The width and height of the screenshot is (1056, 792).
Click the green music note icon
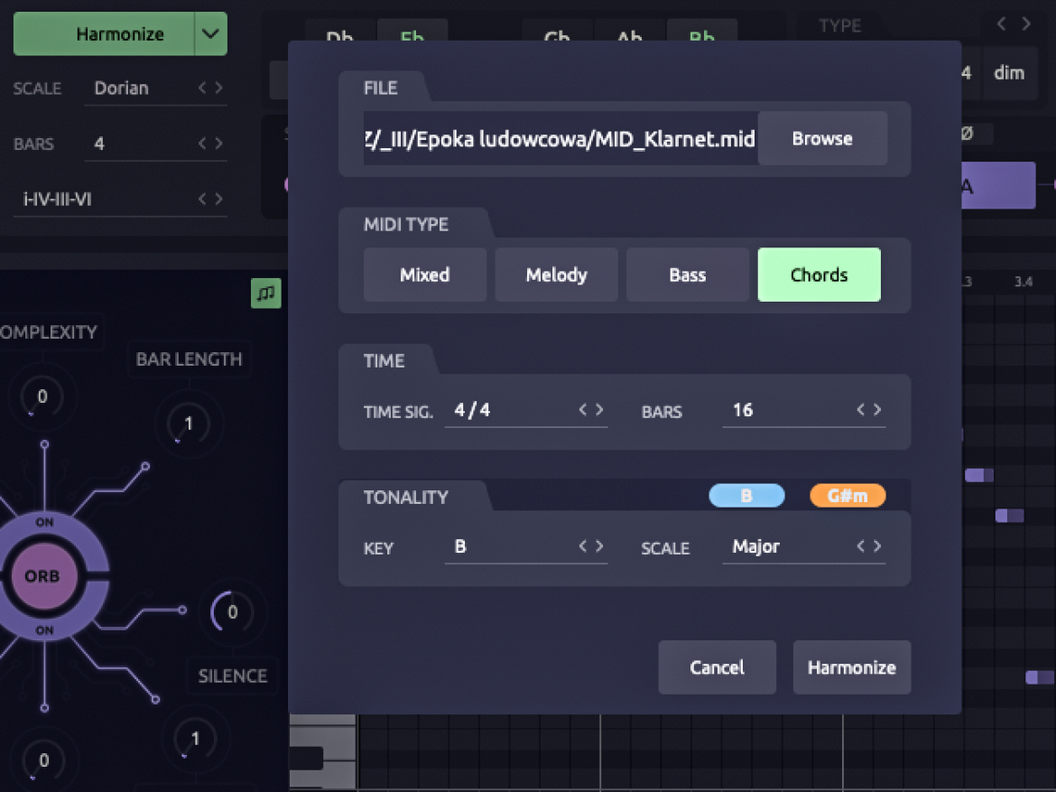266,294
